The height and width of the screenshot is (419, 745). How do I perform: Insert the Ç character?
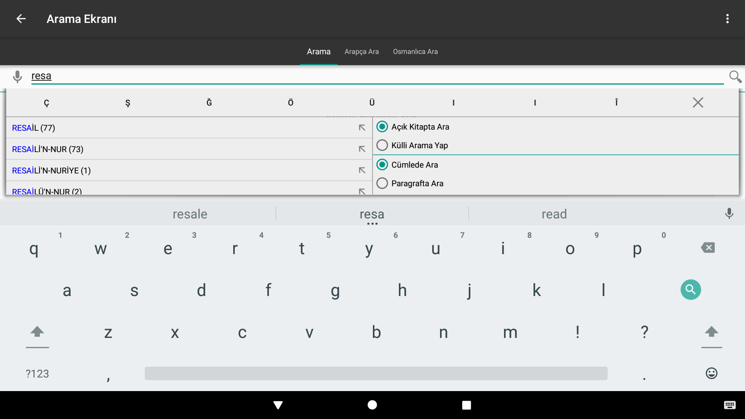click(x=46, y=102)
